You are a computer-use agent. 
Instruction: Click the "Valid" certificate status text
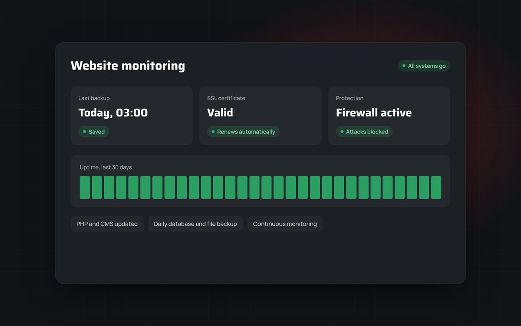coord(220,113)
